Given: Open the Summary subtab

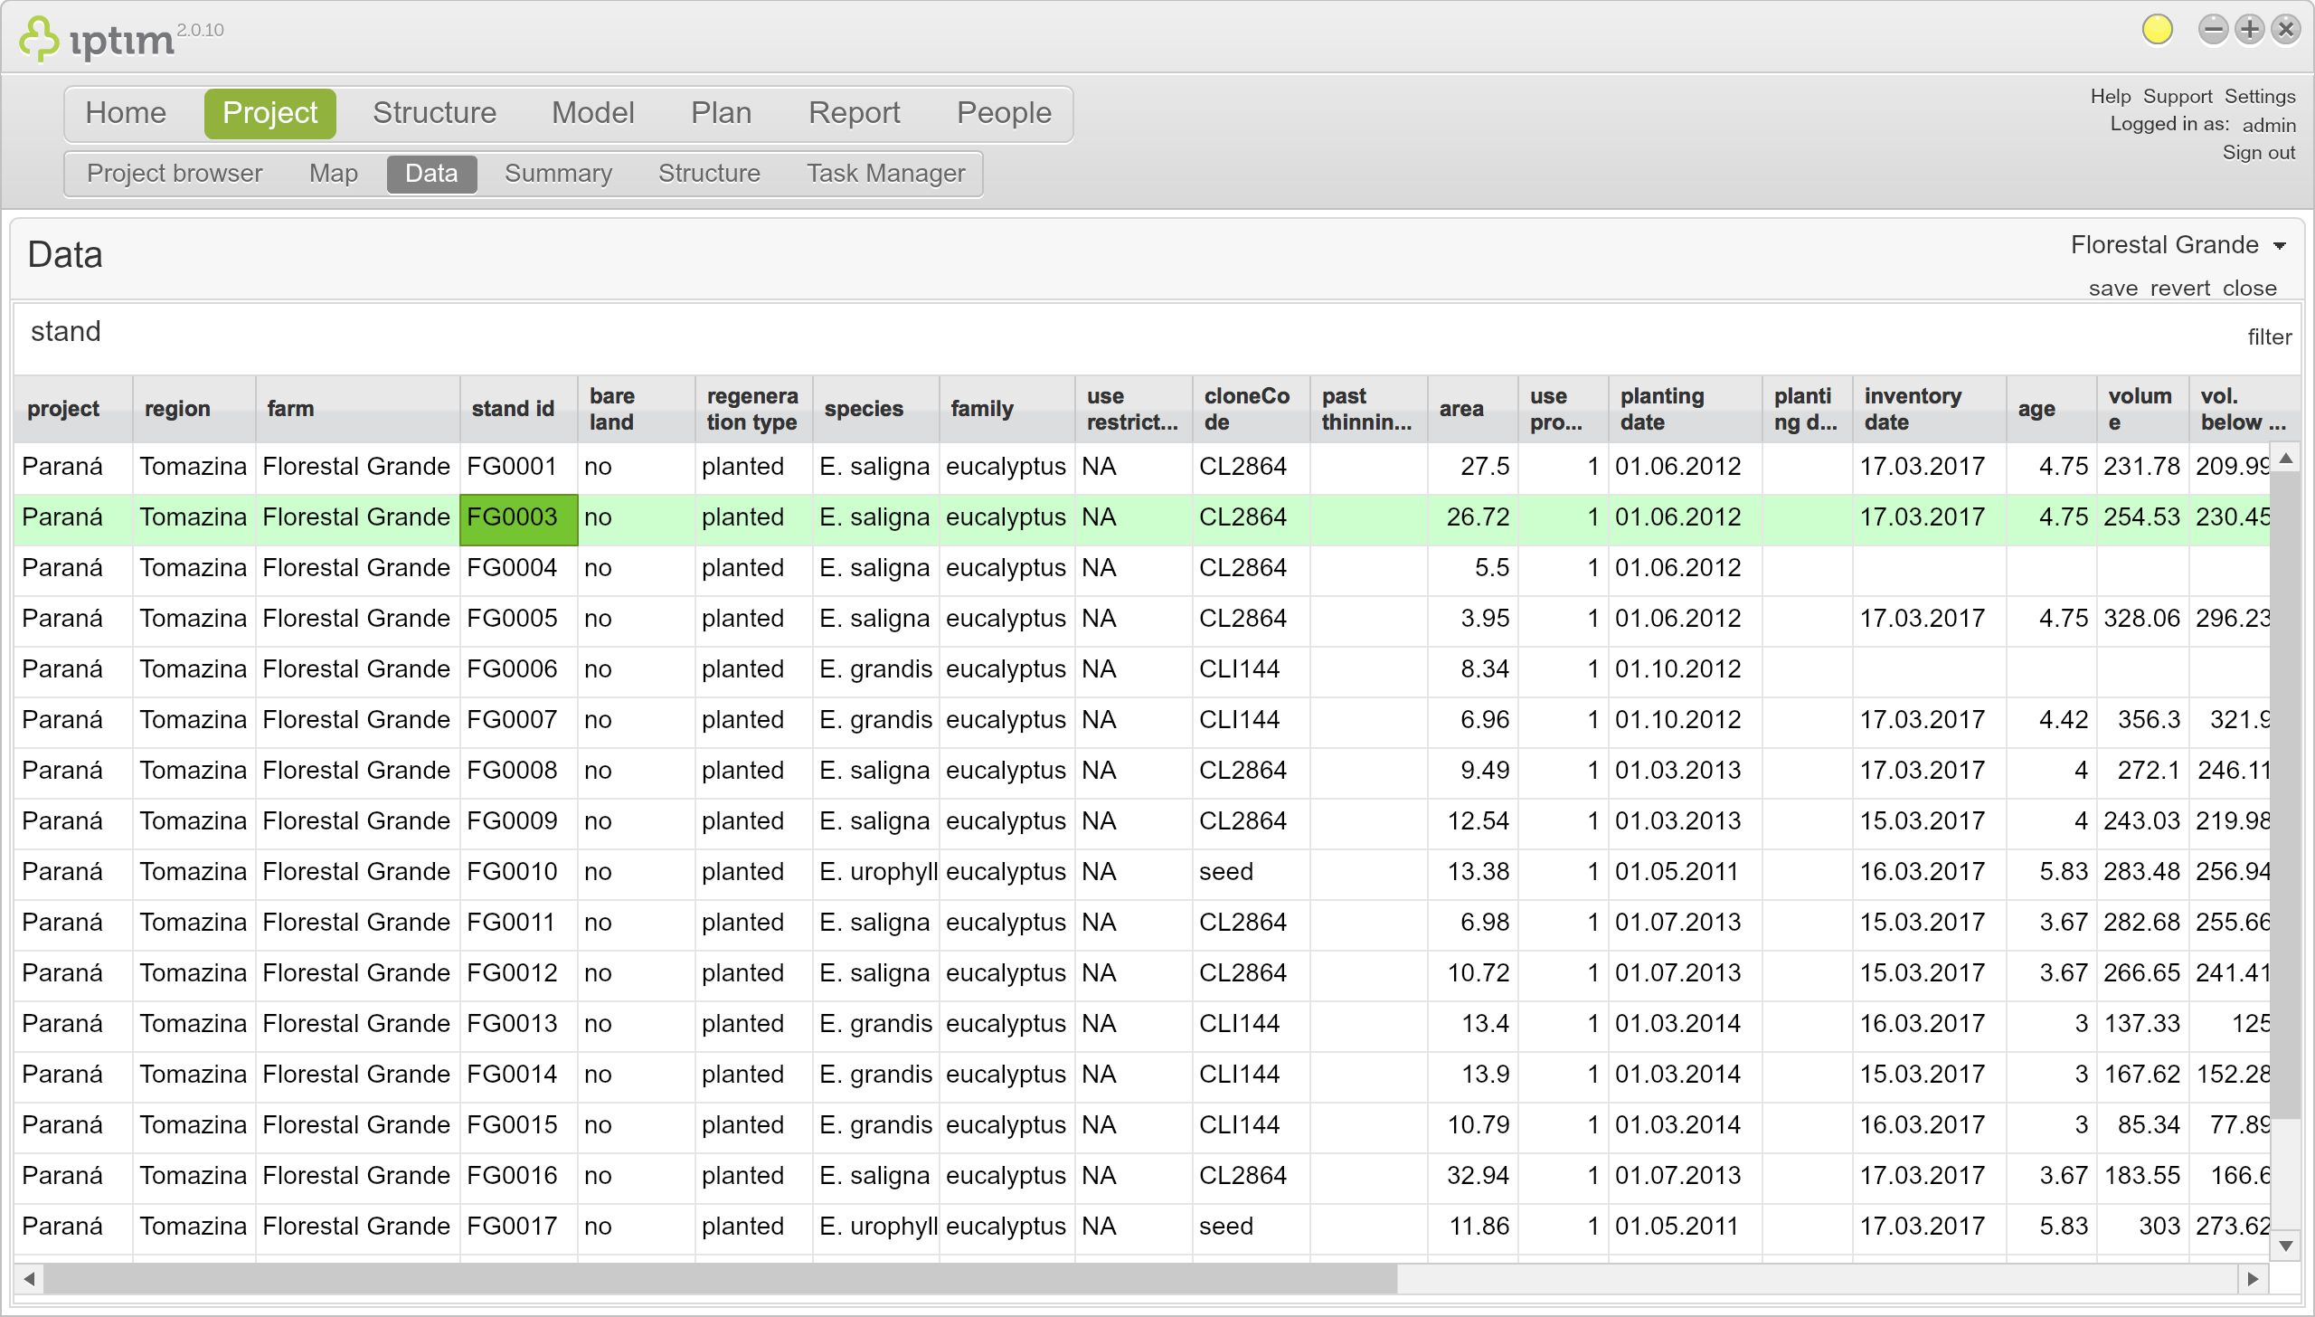Looking at the screenshot, I should (x=558, y=174).
